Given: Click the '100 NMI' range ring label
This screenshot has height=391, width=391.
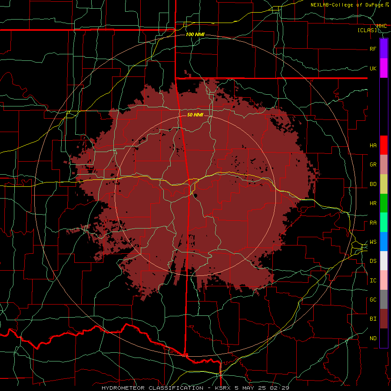Looking at the screenshot, I should (x=195, y=34).
